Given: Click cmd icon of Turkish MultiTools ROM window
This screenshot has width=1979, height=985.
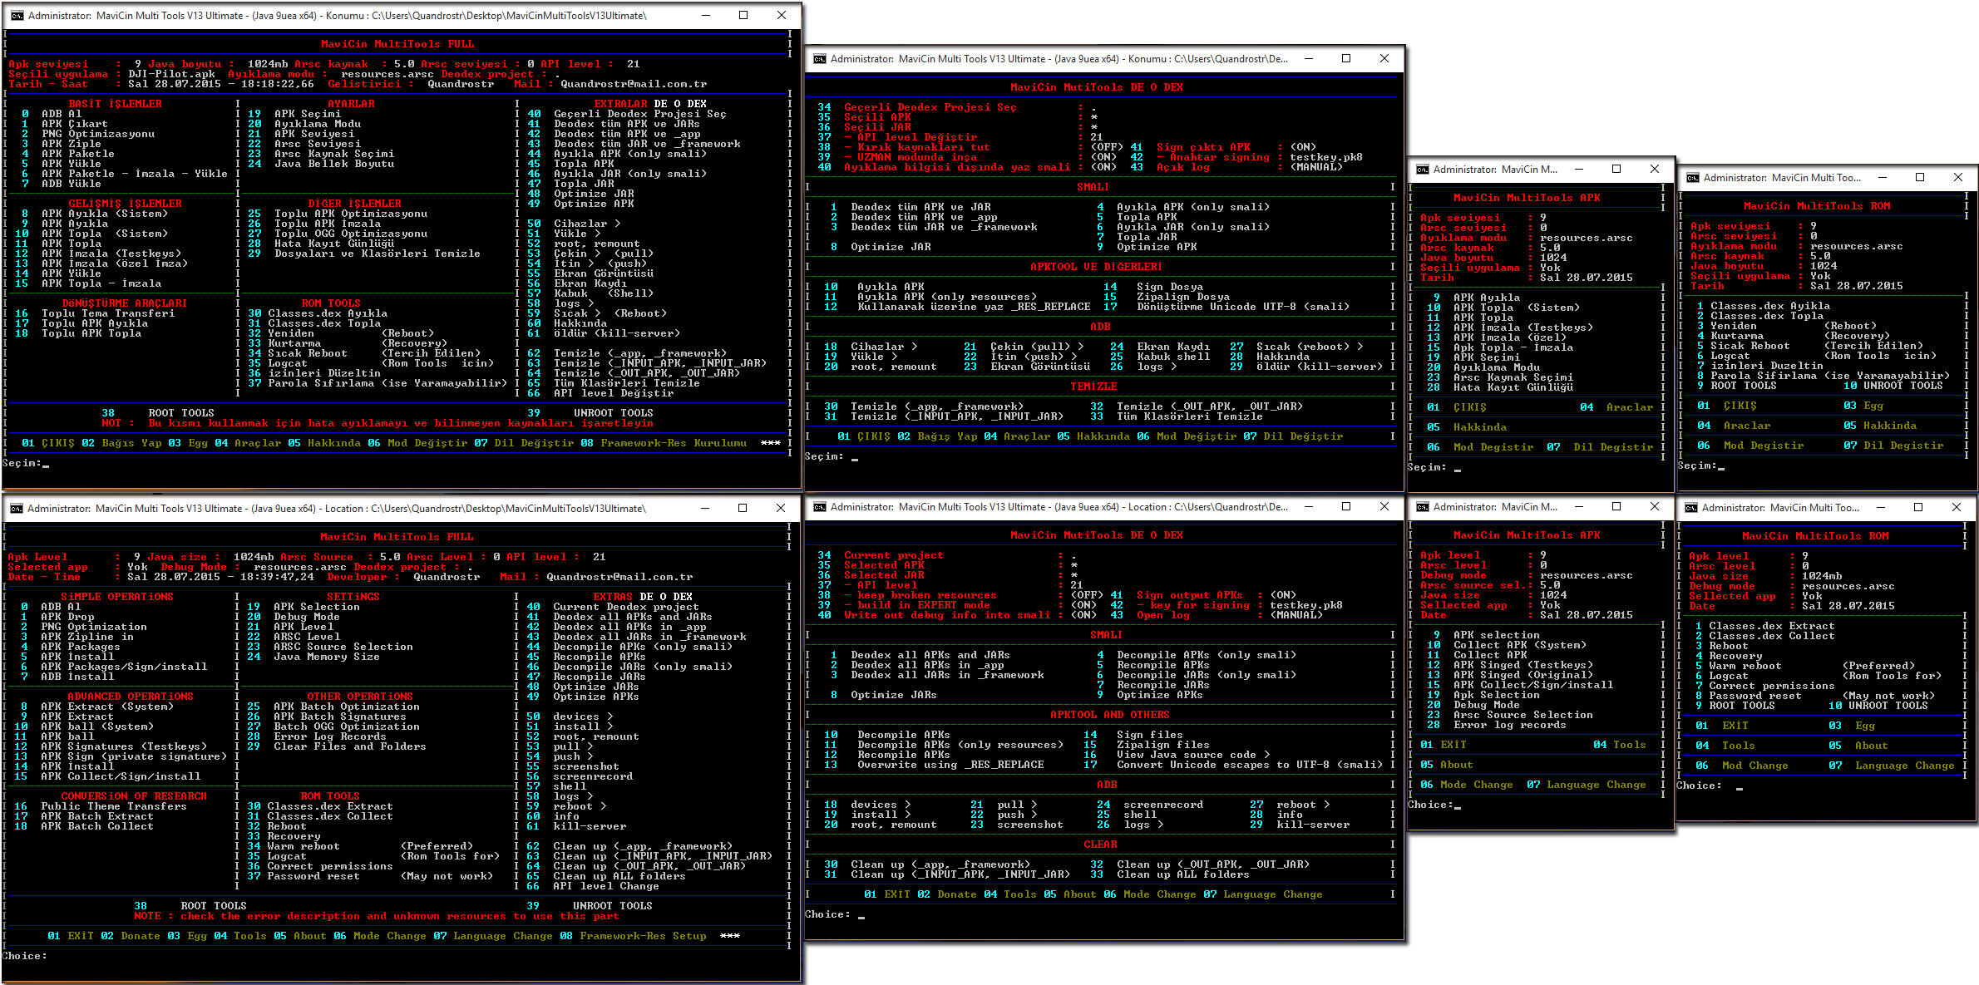Looking at the screenshot, I should point(1693,178).
